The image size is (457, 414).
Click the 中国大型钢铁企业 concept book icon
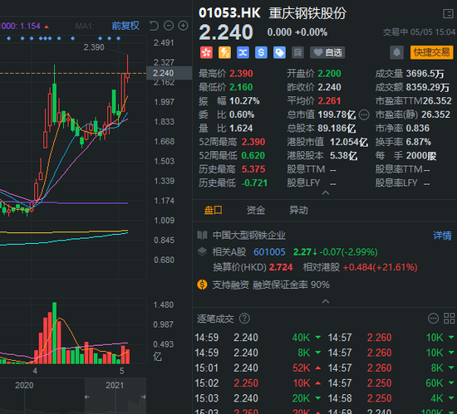(x=202, y=235)
